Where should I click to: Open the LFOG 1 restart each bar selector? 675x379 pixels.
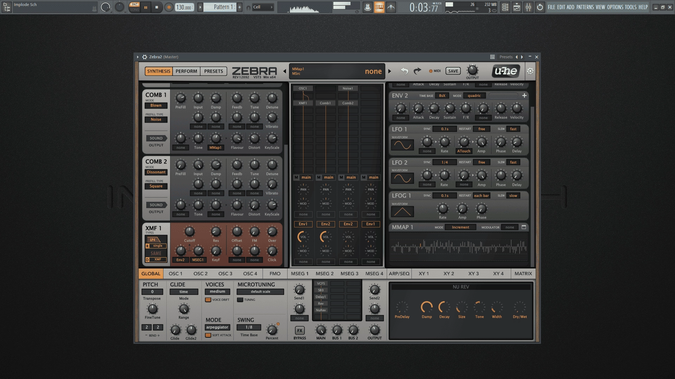482,195
